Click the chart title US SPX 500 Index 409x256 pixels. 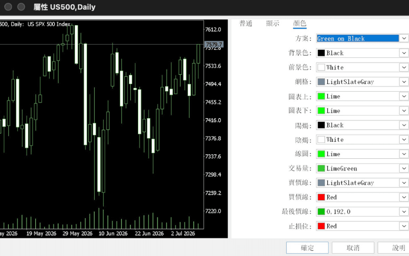click(x=49, y=24)
